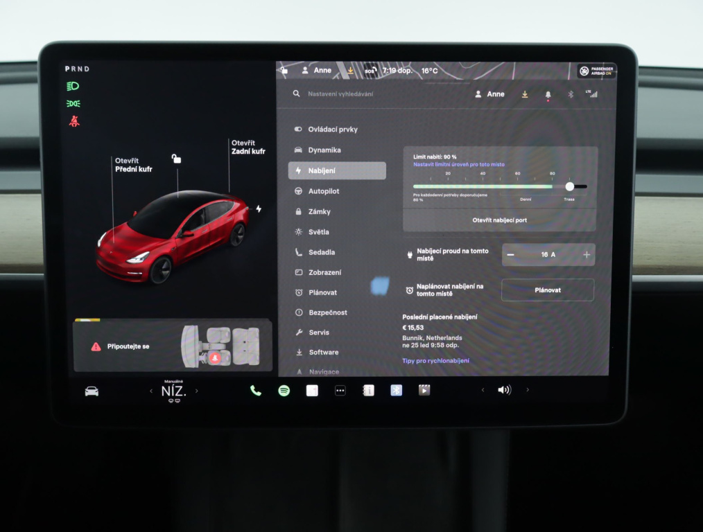Lower volume with the left chevron
Image resolution: width=703 pixels, height=532 pixels.
click(x=483, y=390)
